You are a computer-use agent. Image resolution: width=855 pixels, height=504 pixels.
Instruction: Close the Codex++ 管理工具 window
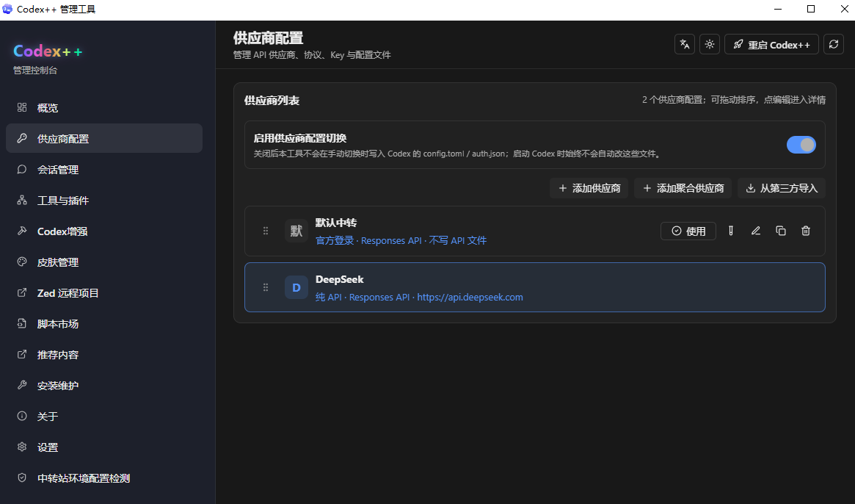pyautogui.click(x=844, y=10)
